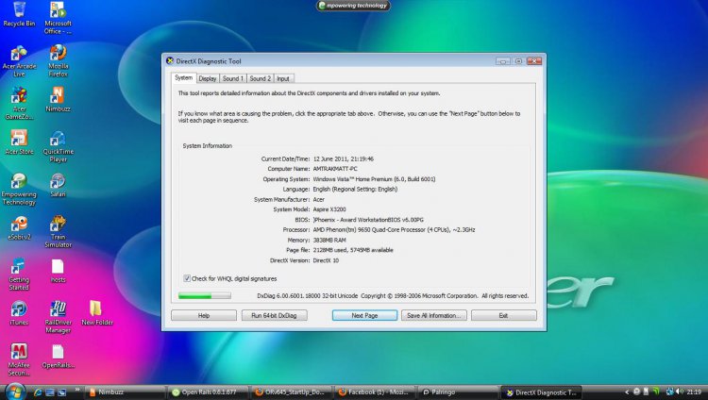Image resolution: width=708 pixels, height=400 pixels.
Task: Click Save All Information button
Action: [x=434, y=316]
